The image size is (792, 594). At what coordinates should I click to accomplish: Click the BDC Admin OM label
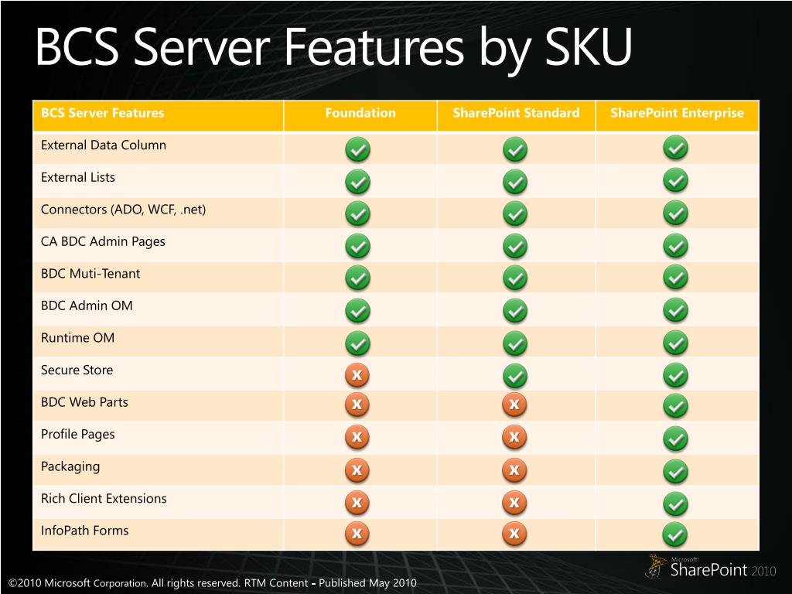point(87,306)
